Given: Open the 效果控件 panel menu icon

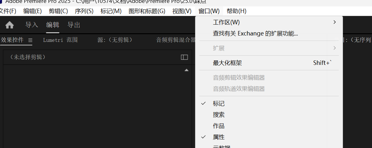Looking at the screenshot, I should point(30,40).
